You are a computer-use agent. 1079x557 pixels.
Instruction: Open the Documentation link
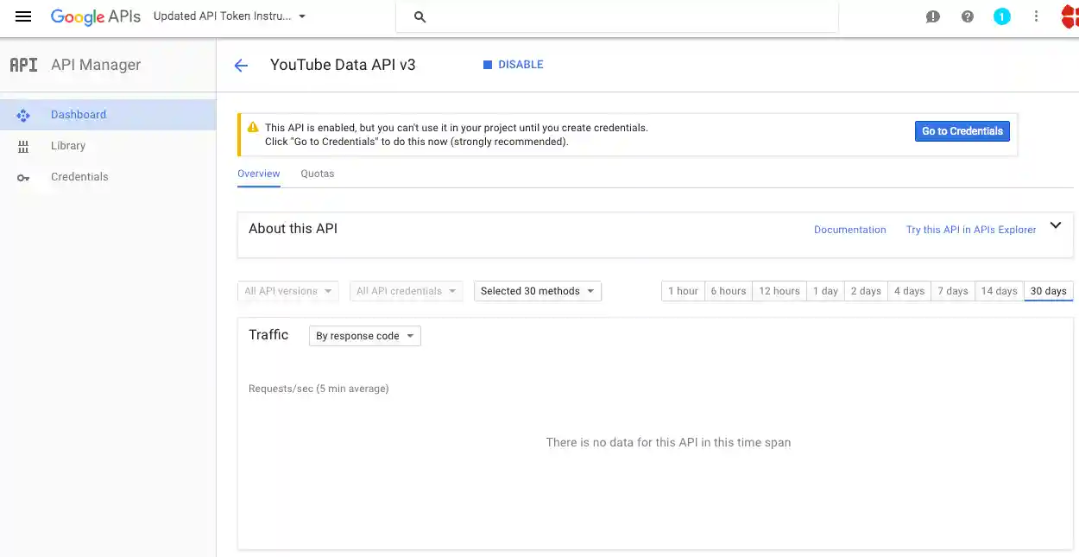[x=850, y=230]
